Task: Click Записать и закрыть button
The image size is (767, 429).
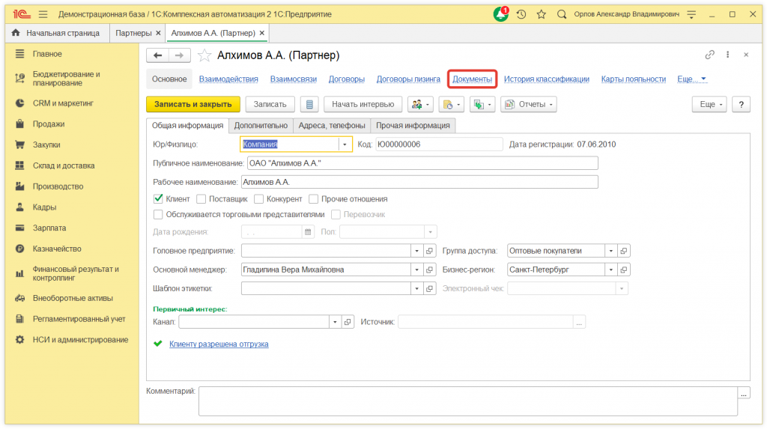Action: pyautogui.click(x=193, y=105)
